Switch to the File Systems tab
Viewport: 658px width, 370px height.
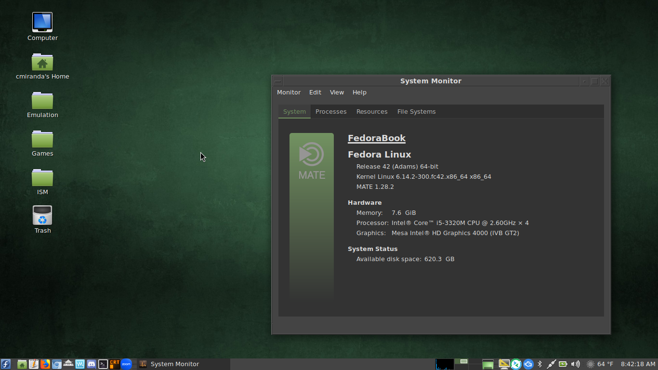click(x=416, y=111)
